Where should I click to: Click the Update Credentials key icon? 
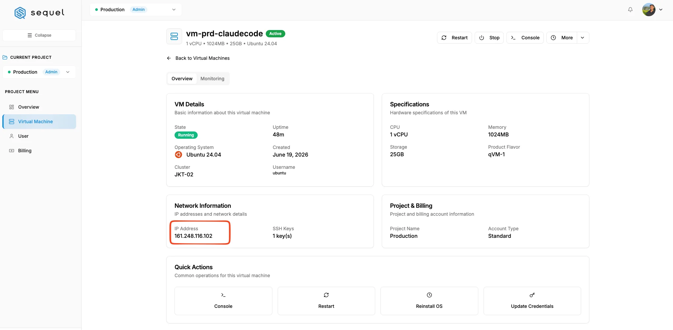[x=532, y=295]
